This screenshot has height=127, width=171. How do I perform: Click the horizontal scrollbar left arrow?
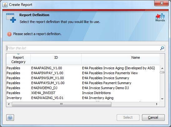click(9, 104)
